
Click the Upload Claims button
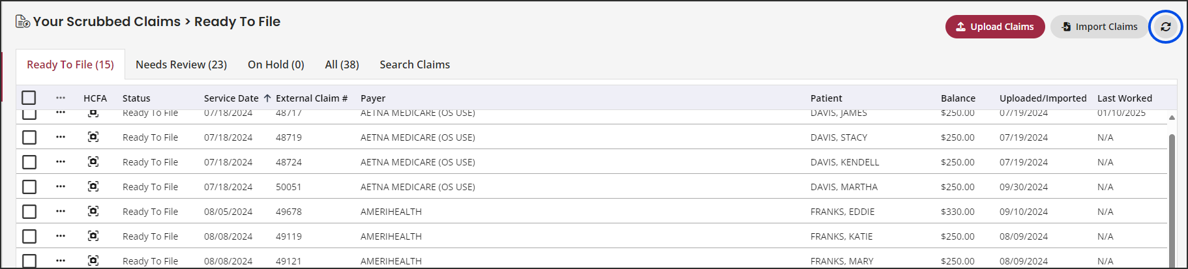click(995, 27)
